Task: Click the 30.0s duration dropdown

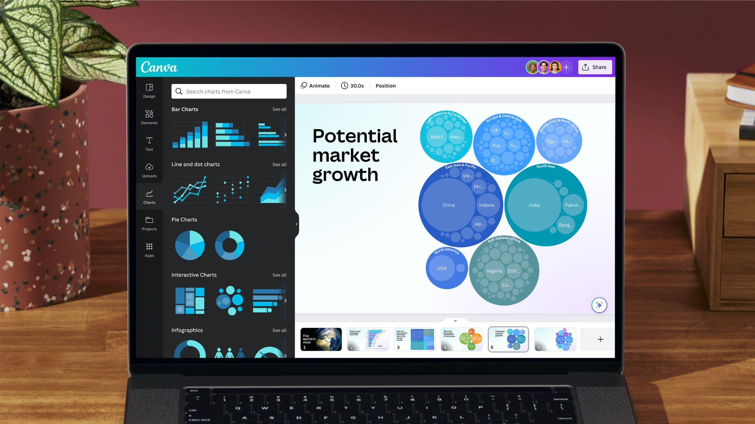Action: point(352,85)
